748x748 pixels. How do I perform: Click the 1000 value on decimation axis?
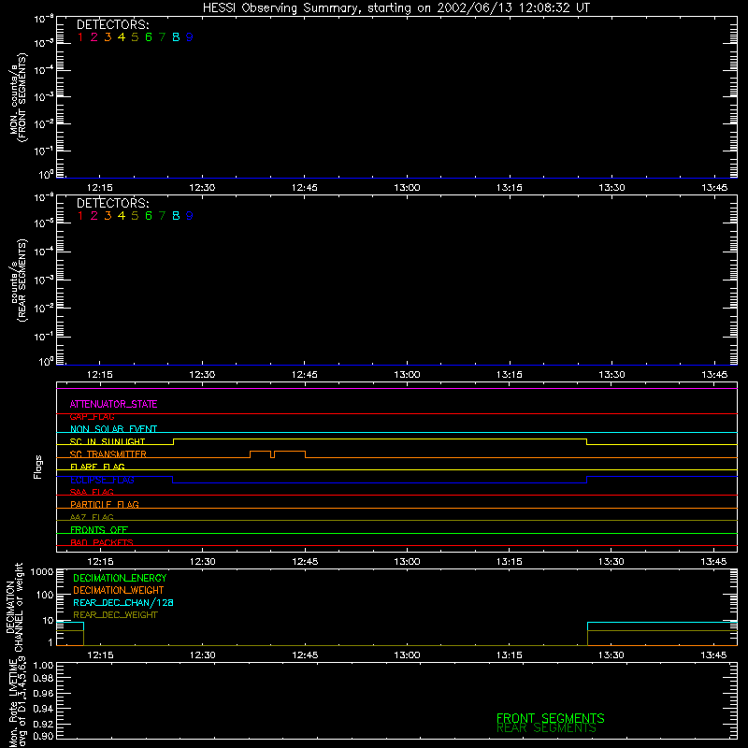[x=42, y=572]
